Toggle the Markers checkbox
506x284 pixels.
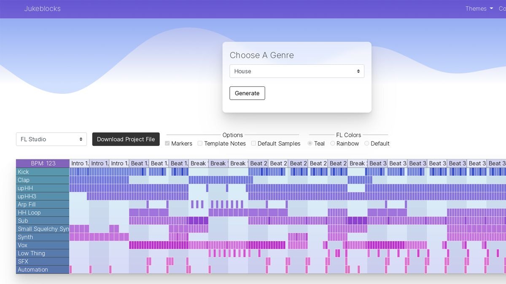(167, 143)
